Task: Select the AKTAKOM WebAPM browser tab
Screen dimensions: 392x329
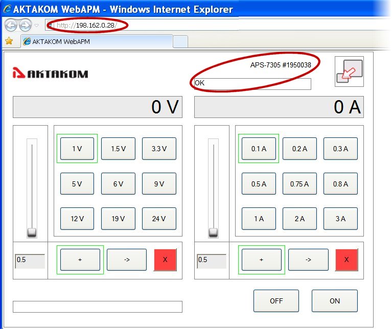Action: [x=97, y=41]
